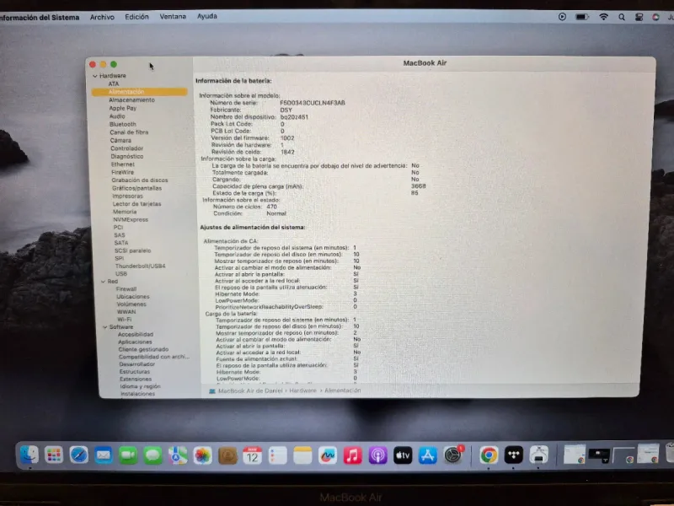Open Apple TV app in Dock
The width and height of the screenshot is (674, 506).
(403, 455)
